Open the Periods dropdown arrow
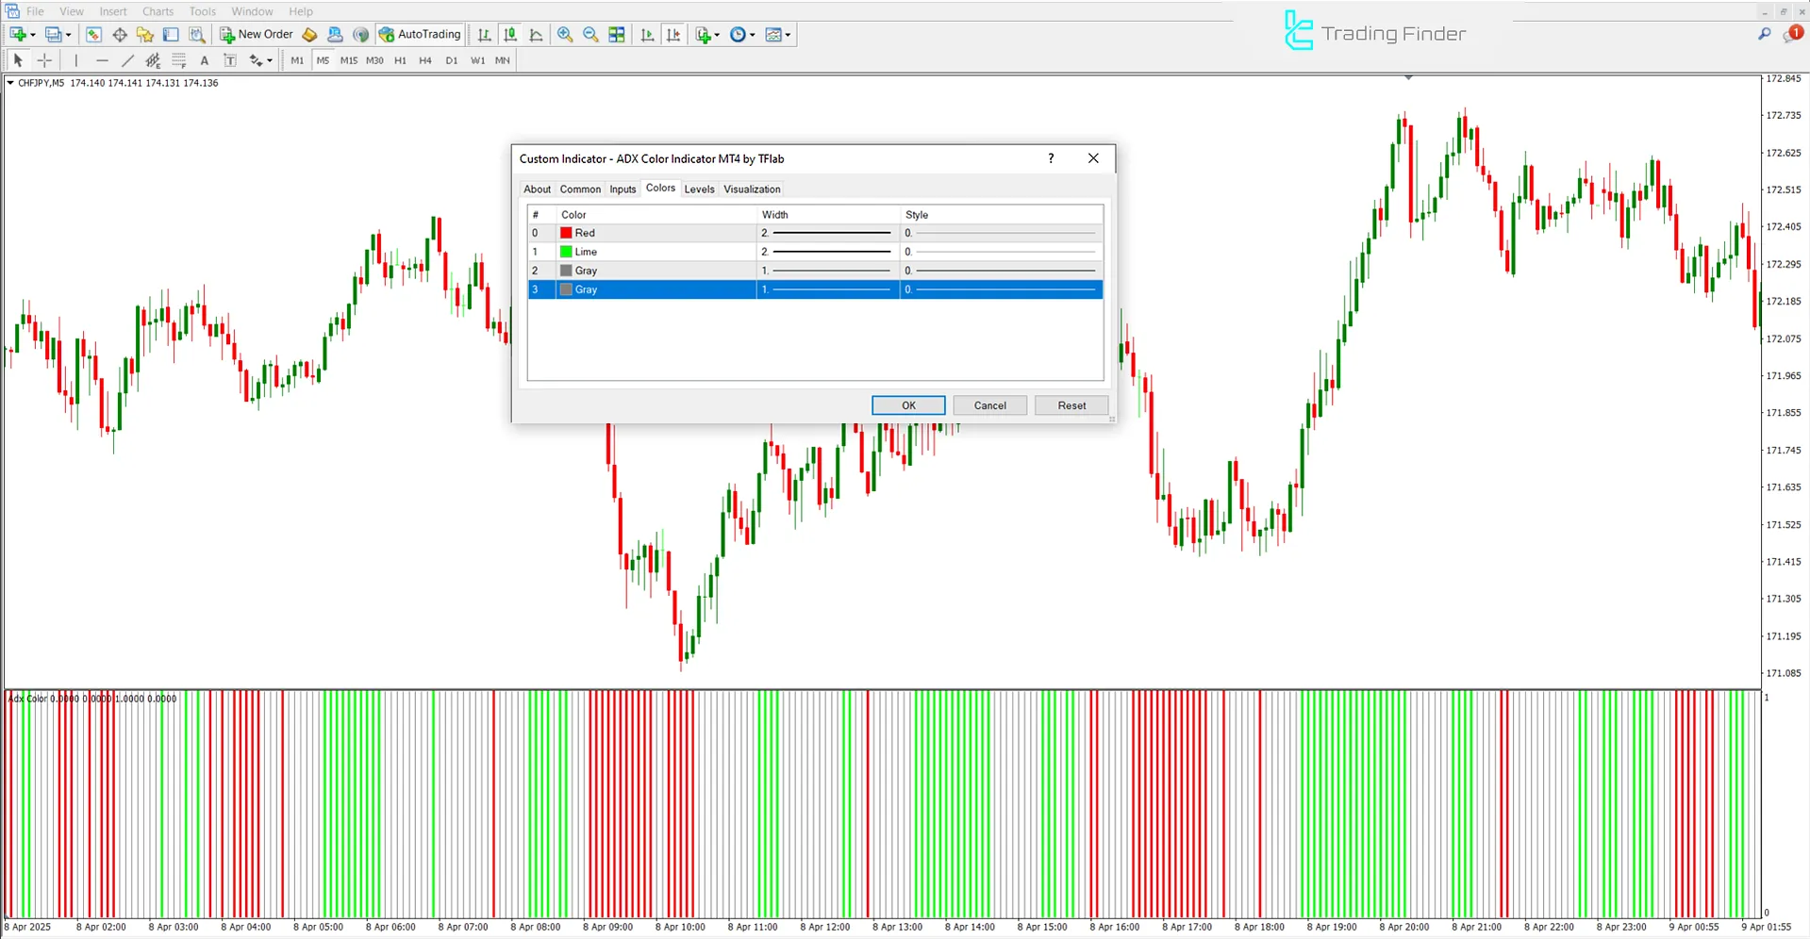 (751, 35)
